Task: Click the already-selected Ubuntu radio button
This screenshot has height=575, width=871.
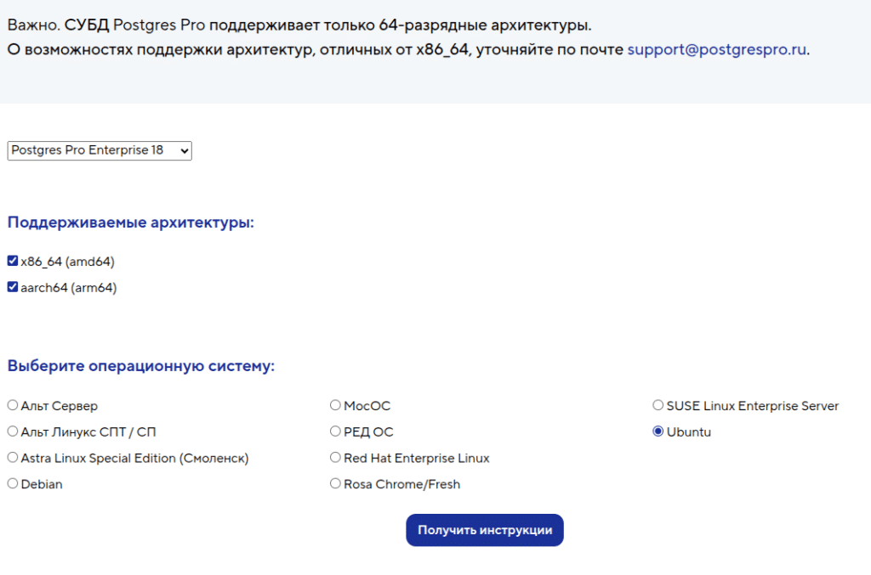Action: click(658, 431)
